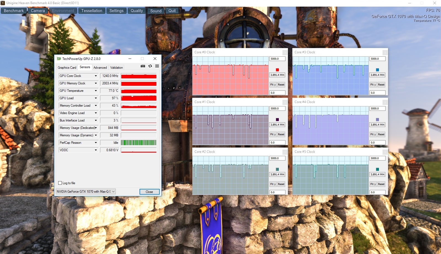Open the GPU Core Clock sensor dropdown
Viewport: 441px width, 254px height.
coord(96,76)
